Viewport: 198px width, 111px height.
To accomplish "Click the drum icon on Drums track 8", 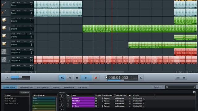I will tap(4, 43).
